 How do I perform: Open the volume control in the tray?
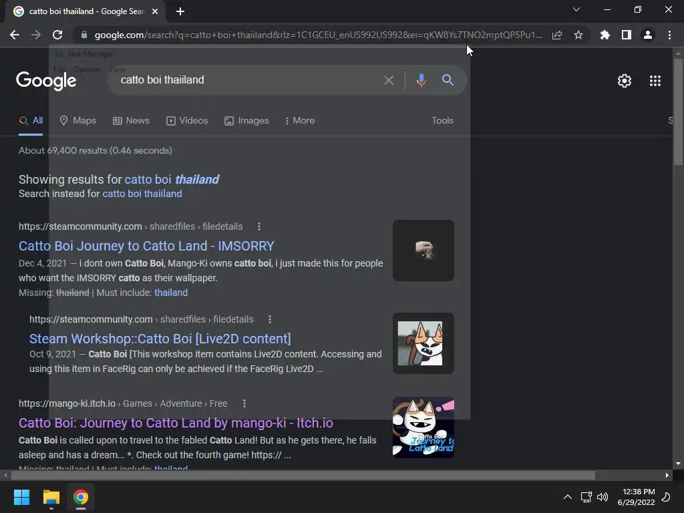(x=603, y=497)
